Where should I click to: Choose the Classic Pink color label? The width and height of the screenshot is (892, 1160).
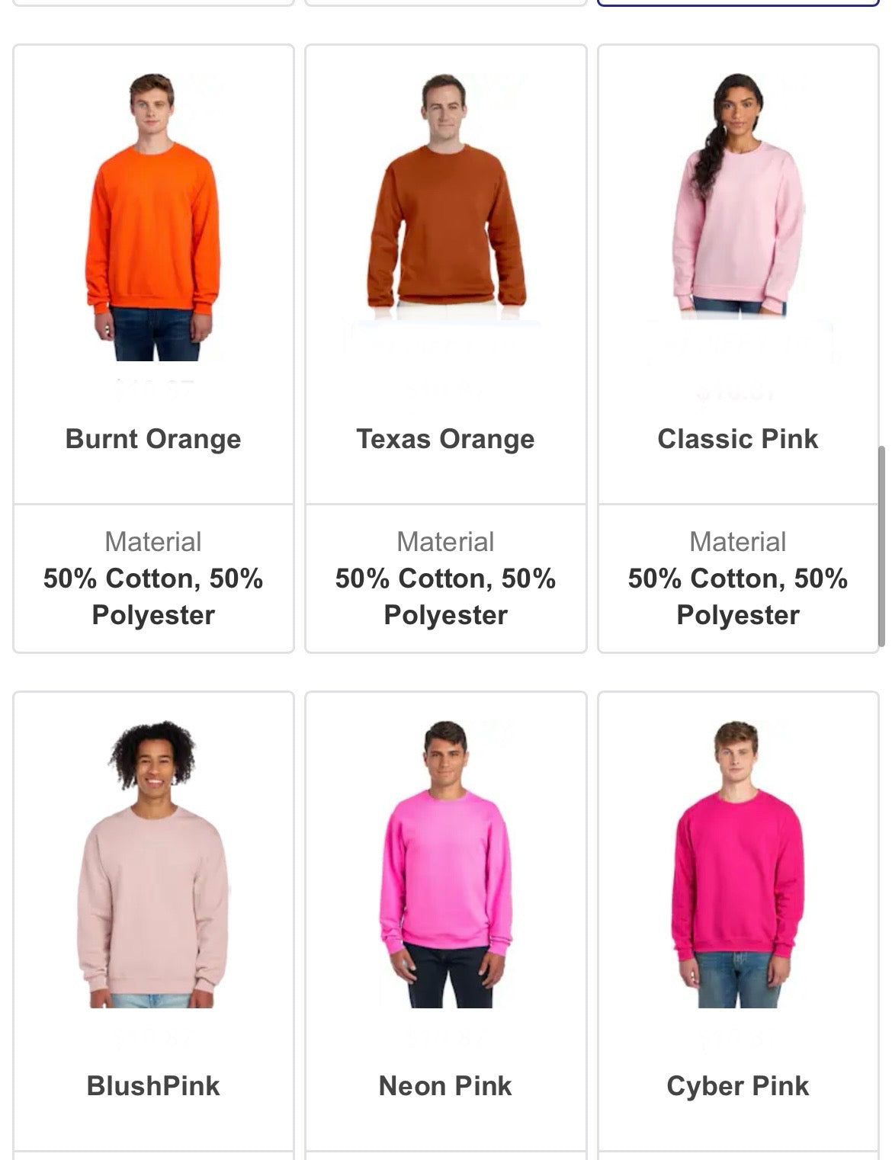tap(738, 439)
